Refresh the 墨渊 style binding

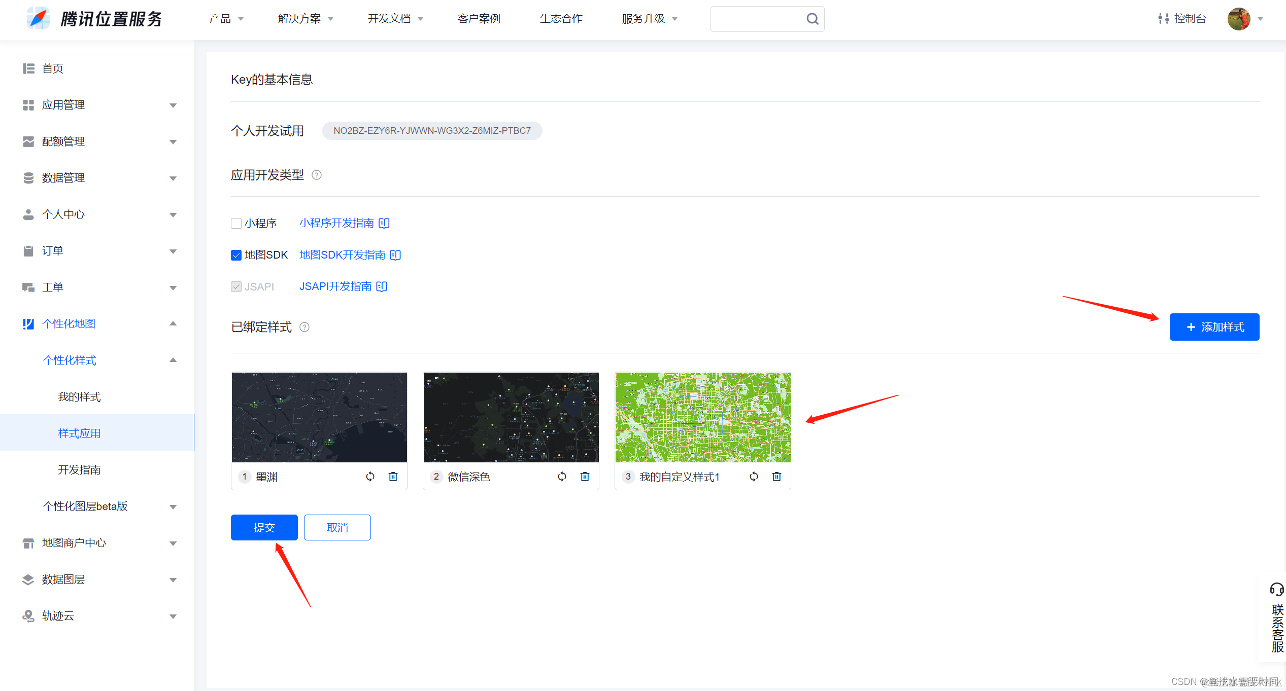pos(370,476)
